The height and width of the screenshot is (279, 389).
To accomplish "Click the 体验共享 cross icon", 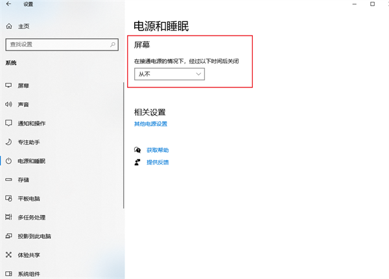I will click(x=8, y=254).
